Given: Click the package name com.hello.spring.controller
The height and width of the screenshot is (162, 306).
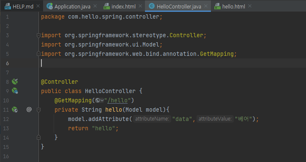Looking at the screenshot, I should tap(114, 17).
